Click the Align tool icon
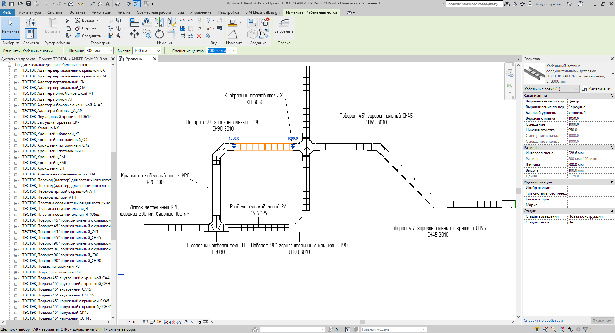The image size is (615, 333). (134, 22)
